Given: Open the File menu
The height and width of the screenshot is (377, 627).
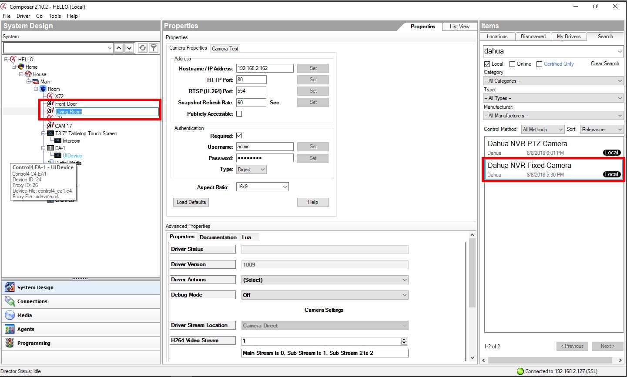Looking at the screenshot, I should click(7, 16).
